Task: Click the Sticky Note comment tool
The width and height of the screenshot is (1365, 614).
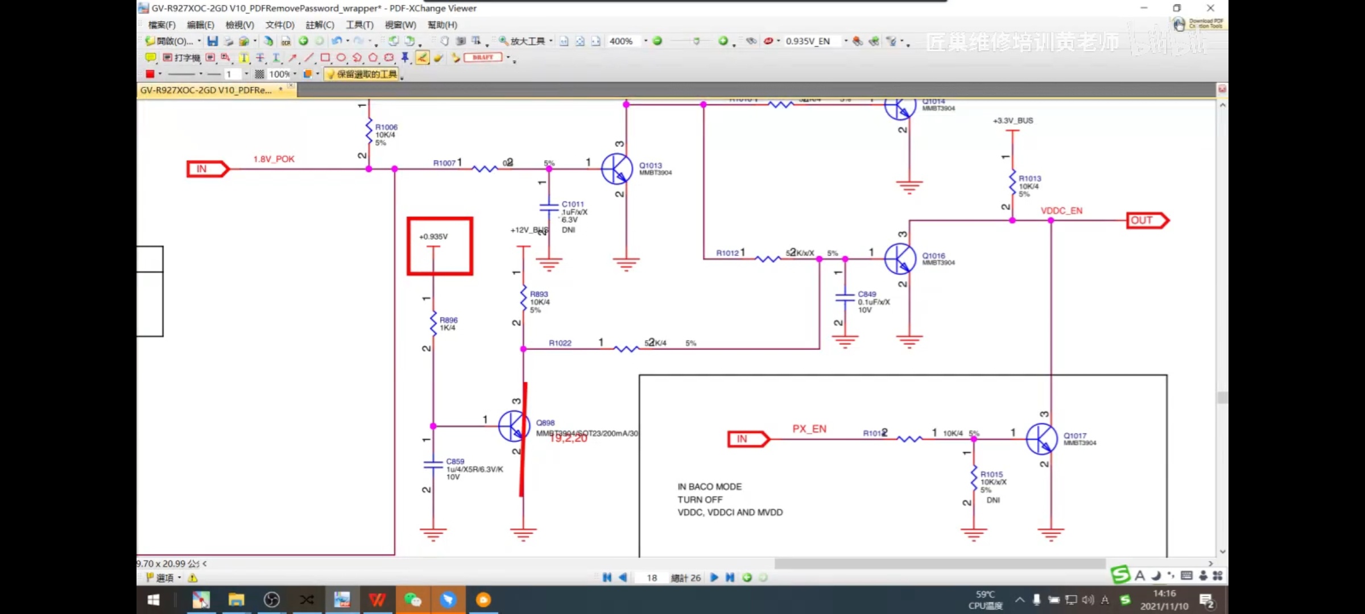Action: 150,57
